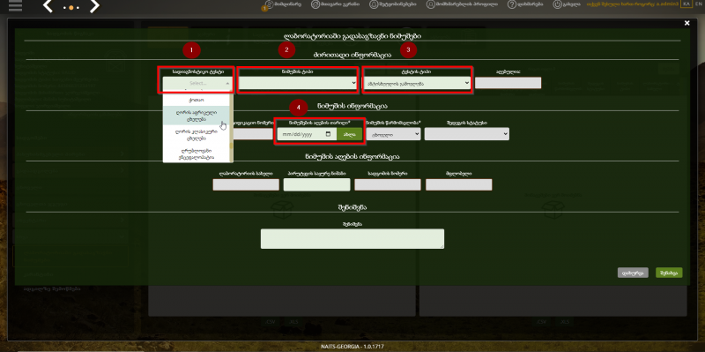
Task: Switch language to KA
Action: coord(686,4)
